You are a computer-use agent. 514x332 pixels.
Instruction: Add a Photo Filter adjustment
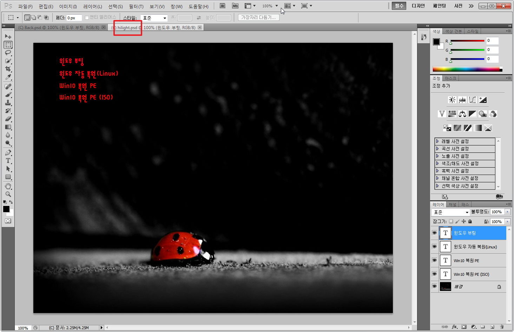[483, 114]
